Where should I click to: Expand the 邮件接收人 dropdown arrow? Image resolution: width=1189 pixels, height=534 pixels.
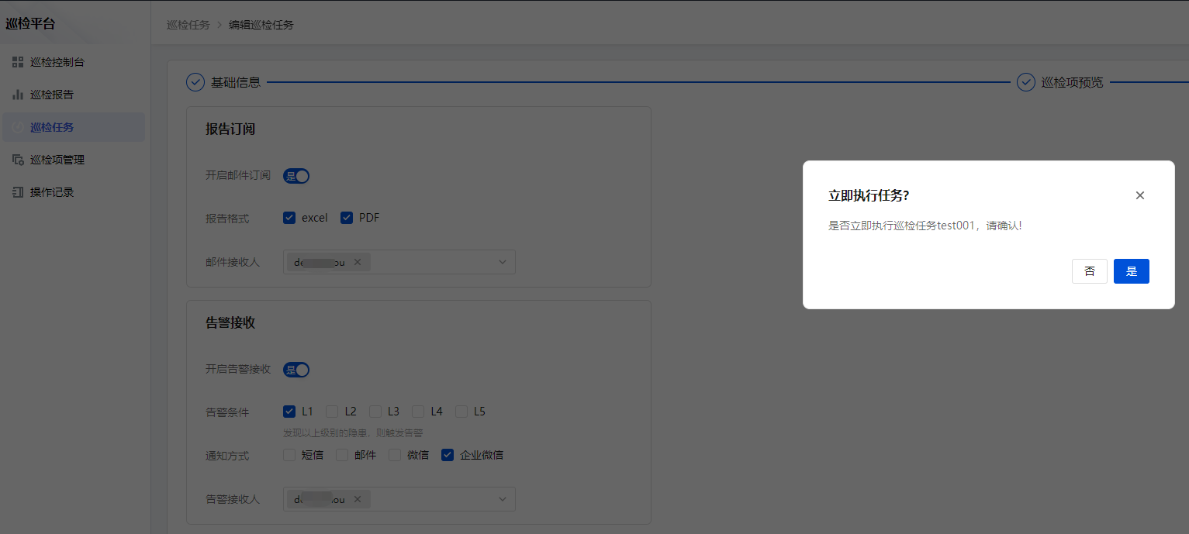(502, 262)
